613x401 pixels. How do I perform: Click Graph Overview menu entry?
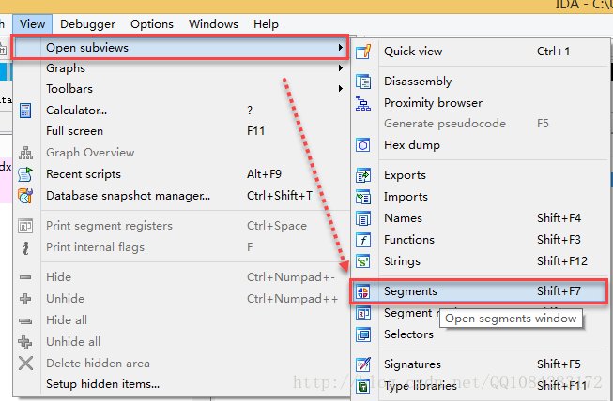point(180,153)
